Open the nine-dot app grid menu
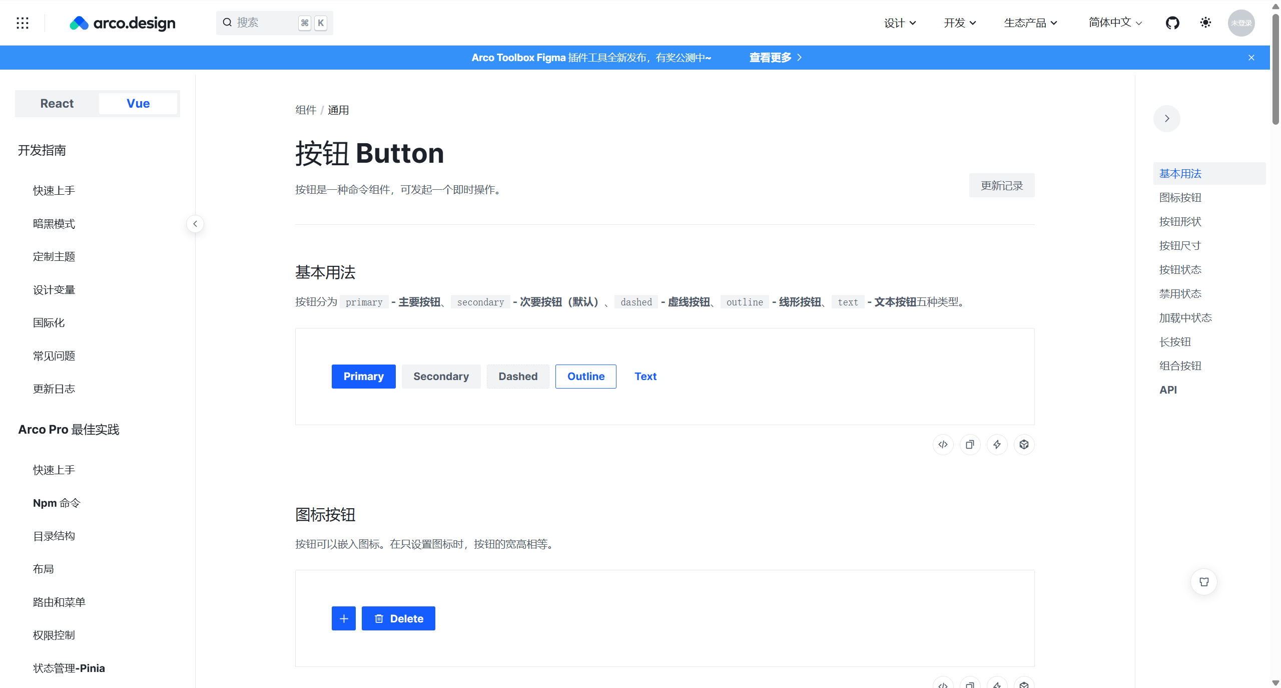1281x688 pixels. 23,23
